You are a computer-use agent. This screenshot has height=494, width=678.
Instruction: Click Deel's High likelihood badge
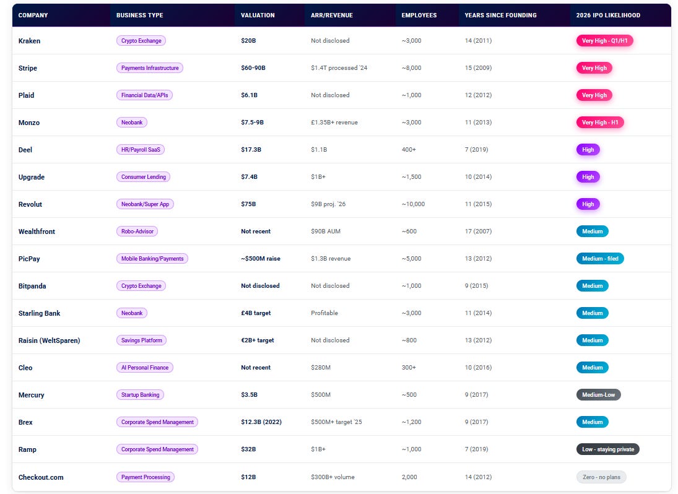click(588, 150)
